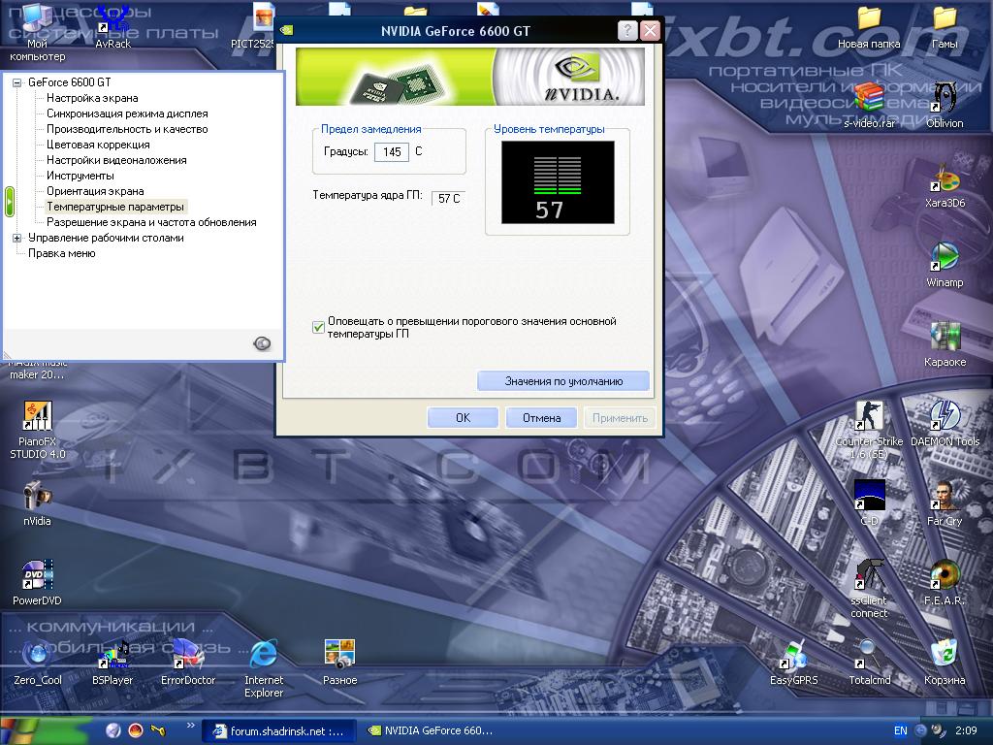
Task: Click the taskbar clock showing 2:09
Action: click(967, 731)
